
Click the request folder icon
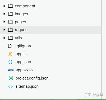click(10, 30)
